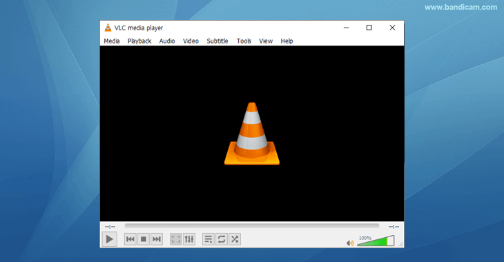Open the View menu
The width and height of the screenshot is (504, 262).
[x=266, y=41]
